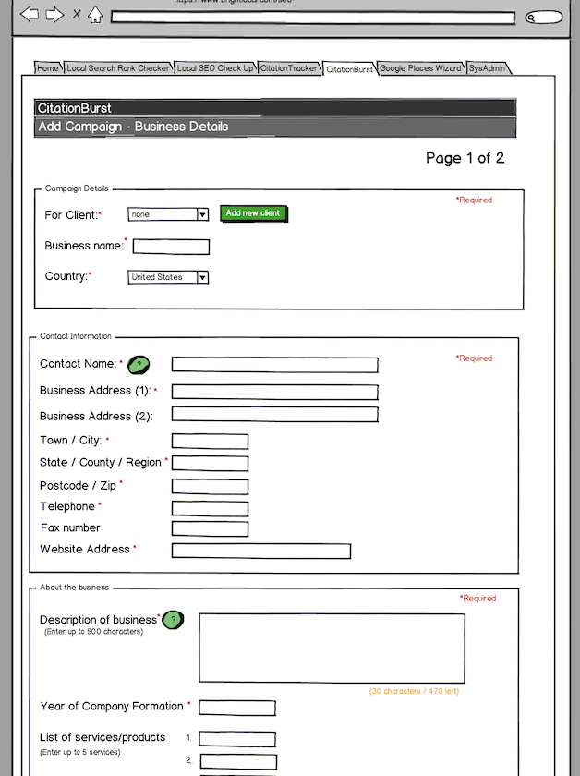Click the browser address bar
The image size is (580, 776).
point(313,18)
